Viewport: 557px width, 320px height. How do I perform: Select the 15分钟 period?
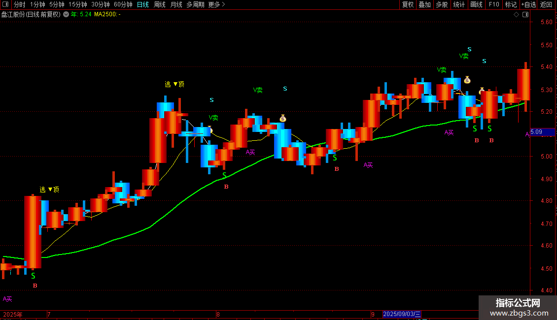78,4
